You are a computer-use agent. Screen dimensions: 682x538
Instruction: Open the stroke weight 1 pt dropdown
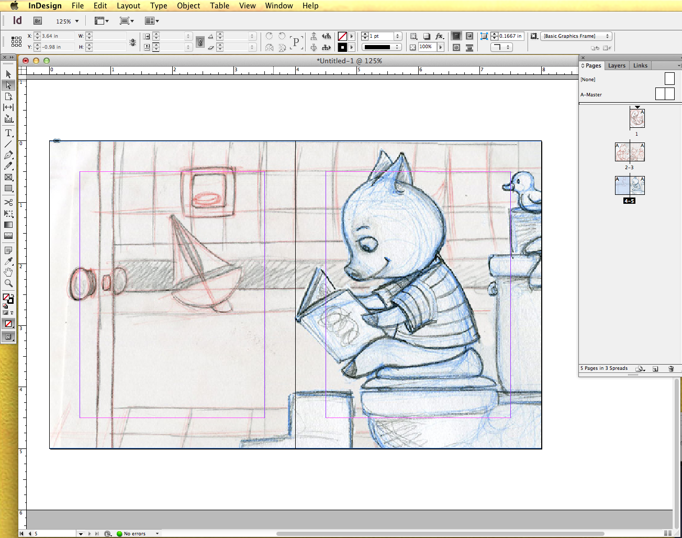click(x=398, y=36)
